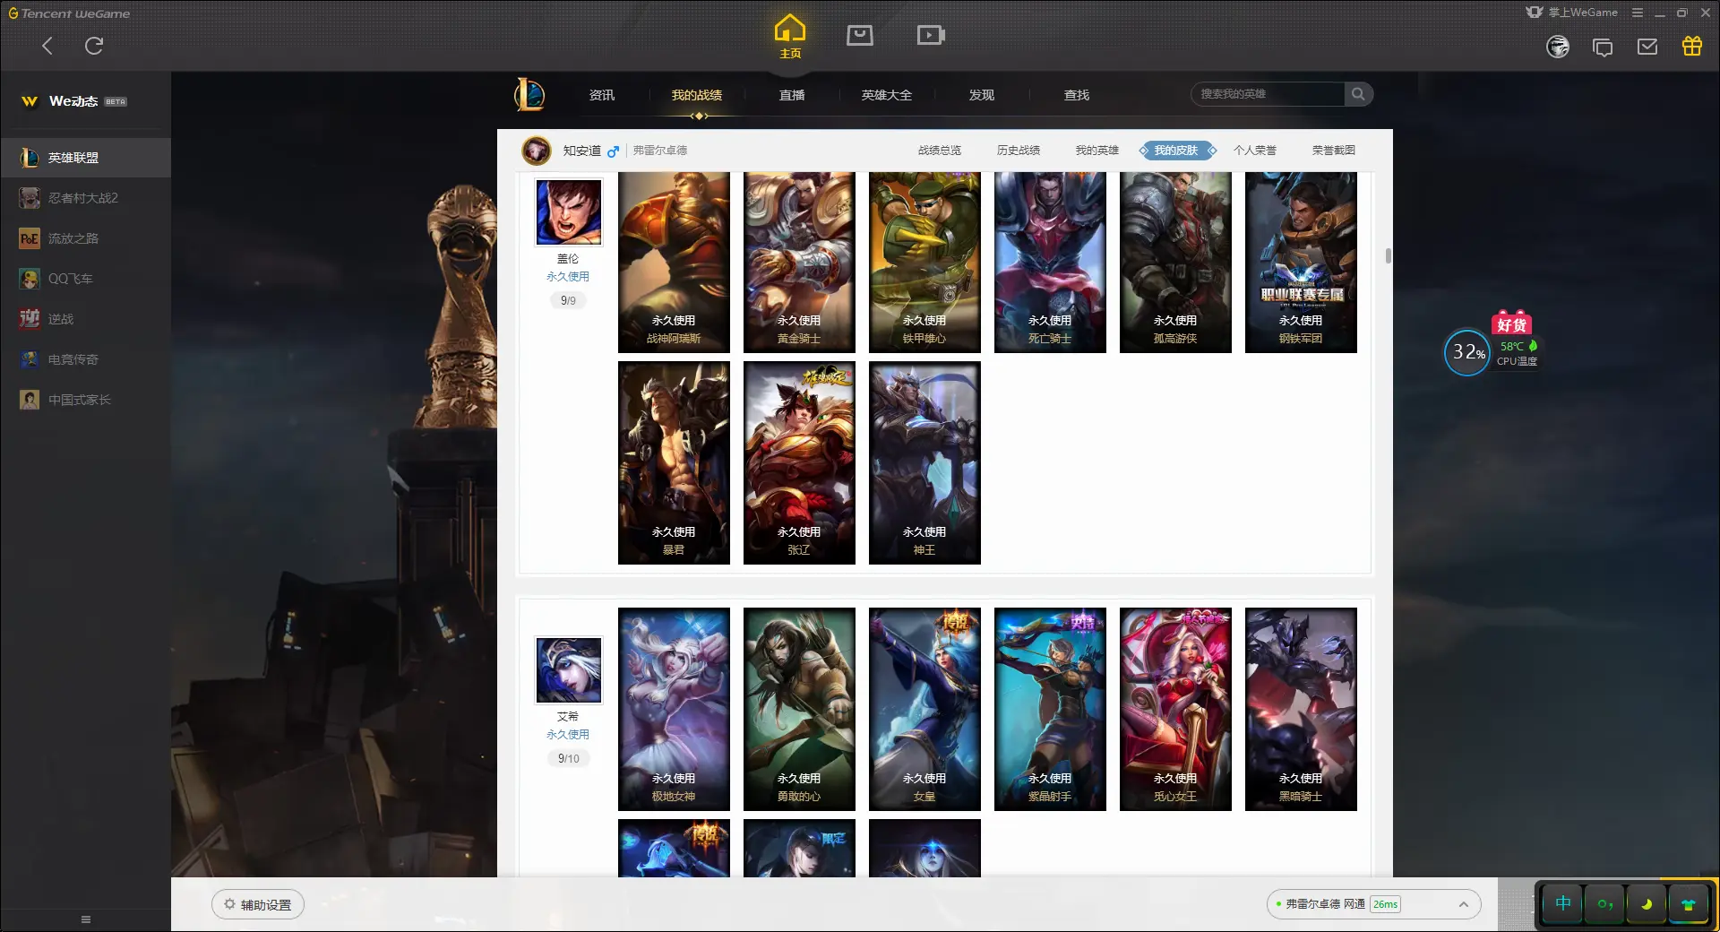
Task: Switch to the 历史战绩 sub-tab
Action: [1019, 151]
